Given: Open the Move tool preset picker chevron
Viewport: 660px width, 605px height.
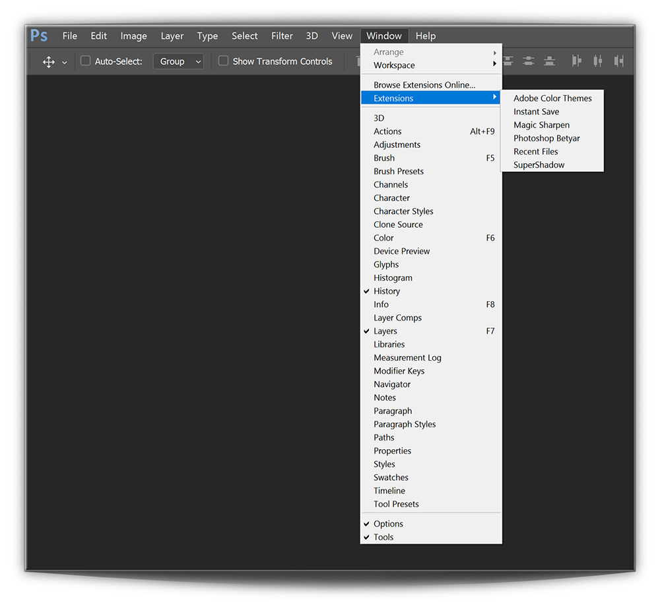Looking at the screenshot, I should pos(64,62).
